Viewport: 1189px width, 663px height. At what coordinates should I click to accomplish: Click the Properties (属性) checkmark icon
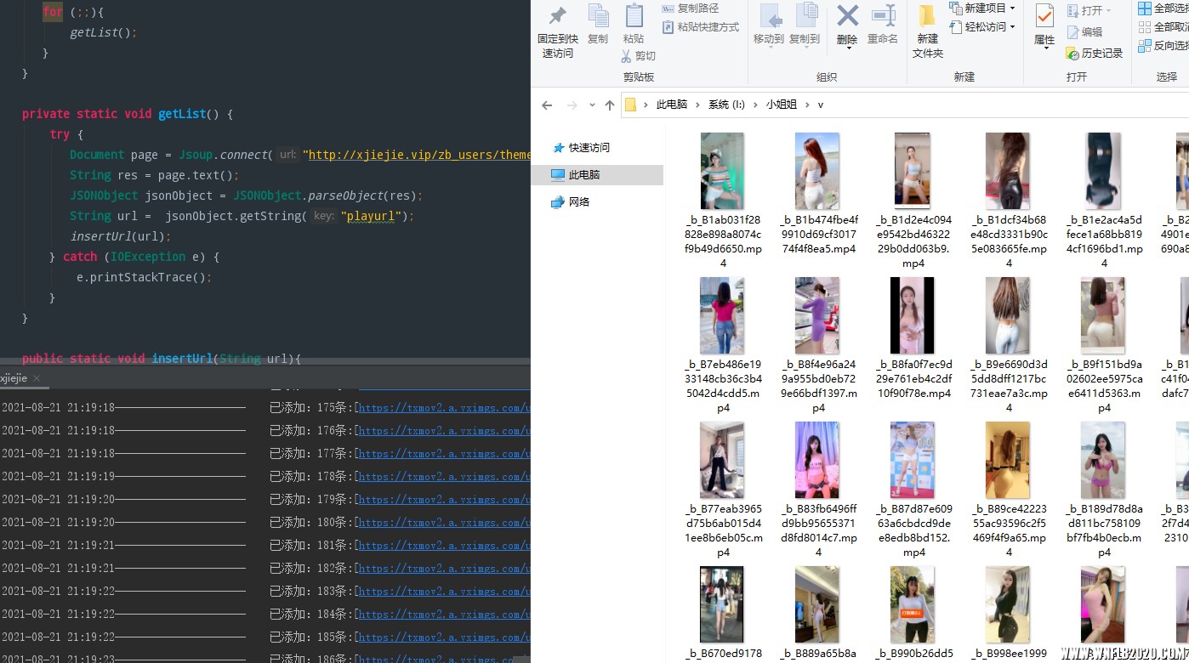(1044, 17)
